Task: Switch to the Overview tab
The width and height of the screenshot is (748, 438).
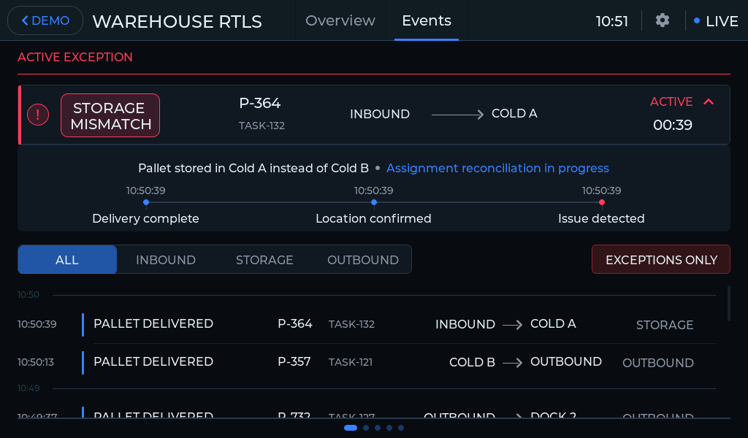Action: (340, 20)
